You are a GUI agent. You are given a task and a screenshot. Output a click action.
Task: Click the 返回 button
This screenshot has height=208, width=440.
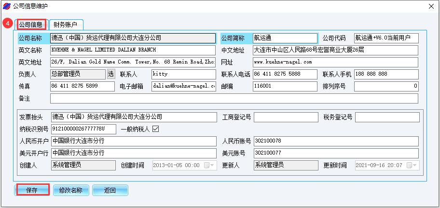click(x=110, y=190)
